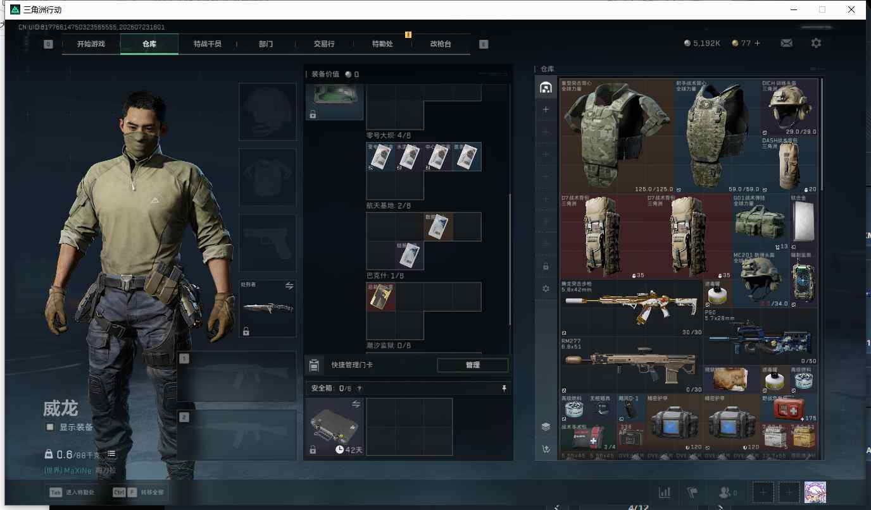Click the empty pistol equipment slot
This screenshot has width=871, height=510.
268,243
